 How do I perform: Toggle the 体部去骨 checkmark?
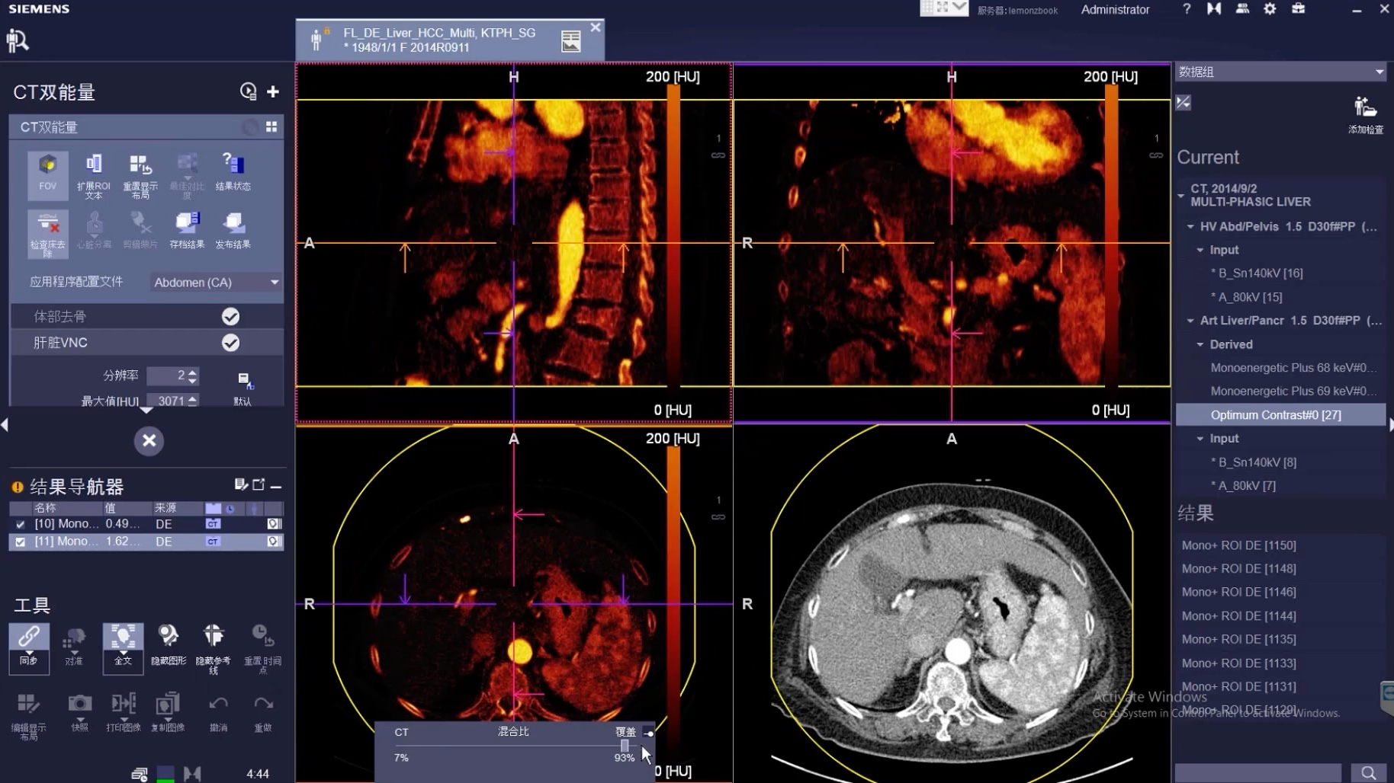point(230,316)
